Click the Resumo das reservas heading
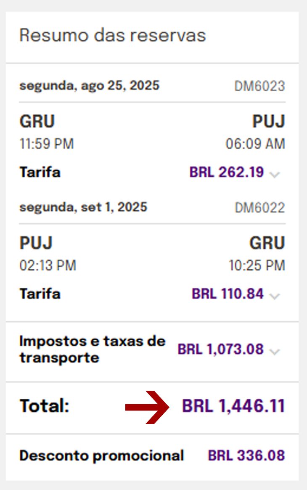Image resolution: width=307 pixels, height=490 pixels. [x=113, y=35]
